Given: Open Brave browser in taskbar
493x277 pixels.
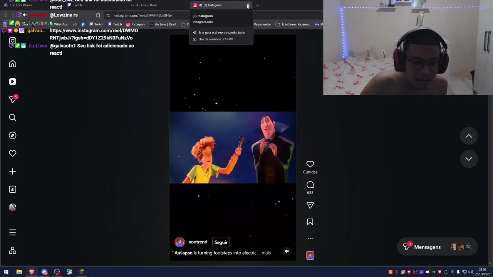Looking at the screenshot, I should 32,272.
